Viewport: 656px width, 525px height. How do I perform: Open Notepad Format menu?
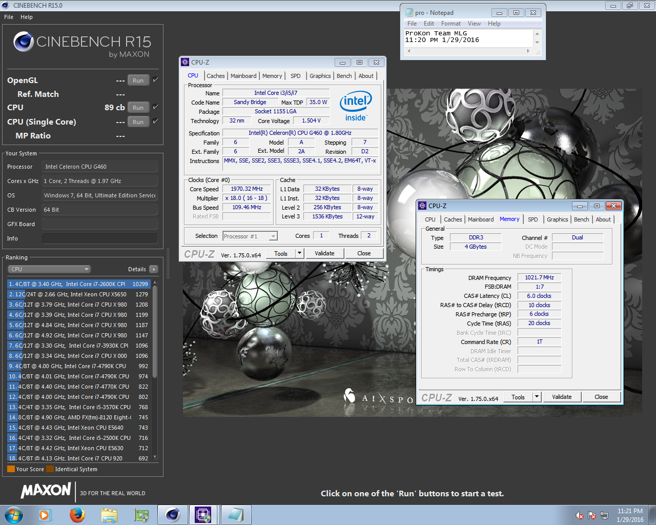451,24
